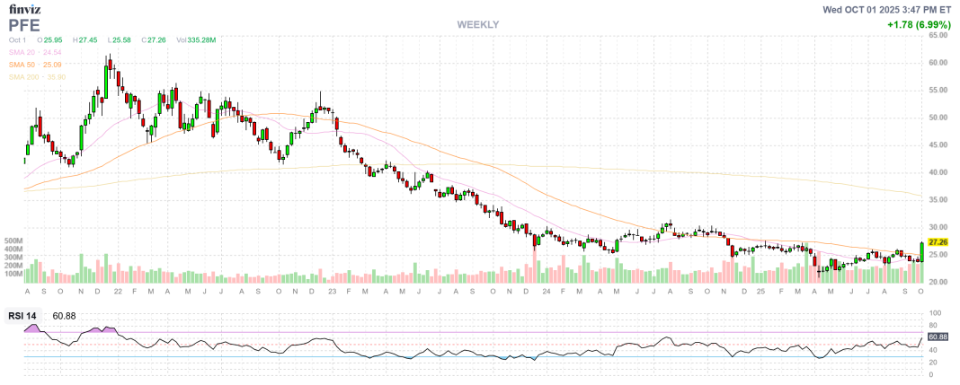The image size is (960, 385).
Task: Click the 500M volume axis label
Action: 13,241
